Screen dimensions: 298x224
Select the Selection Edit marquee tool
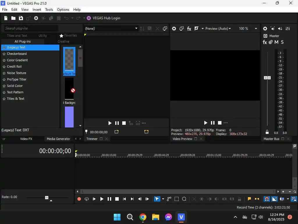point(177,199)
